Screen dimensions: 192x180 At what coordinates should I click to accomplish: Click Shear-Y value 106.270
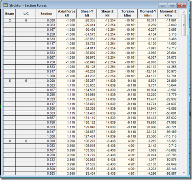click(87, 141)
